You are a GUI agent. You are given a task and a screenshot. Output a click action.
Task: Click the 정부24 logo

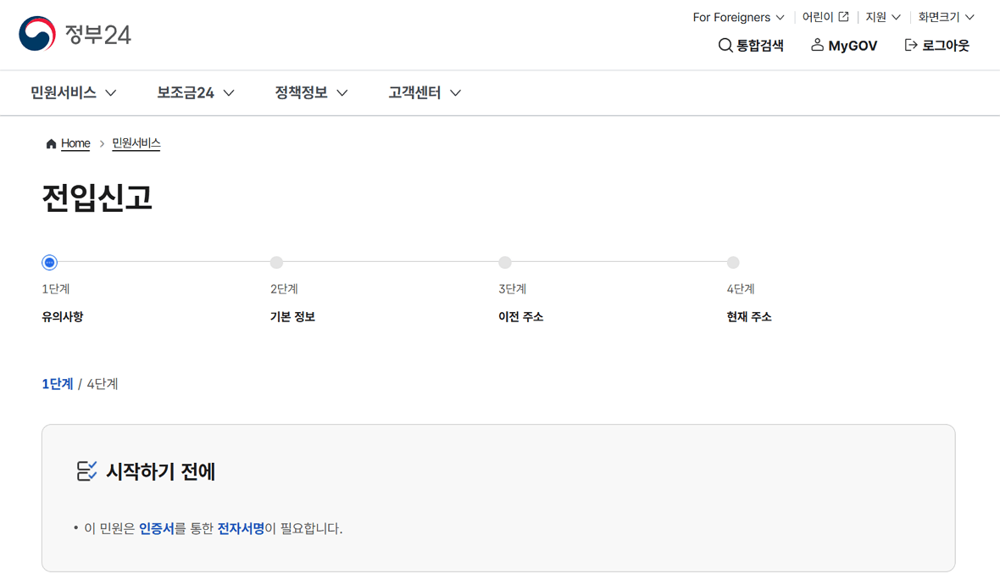(x=74, y=34)
